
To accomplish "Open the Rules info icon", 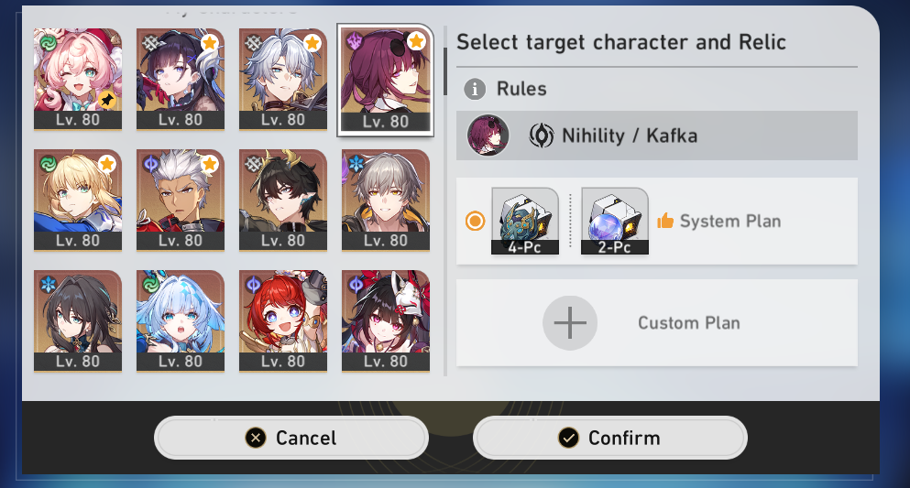I will [475, 89].
